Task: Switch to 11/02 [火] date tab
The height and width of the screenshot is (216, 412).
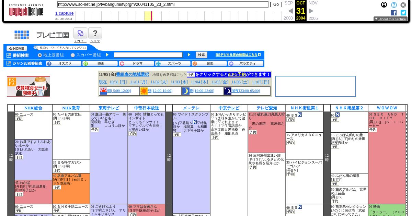Action: coord(159,82)
